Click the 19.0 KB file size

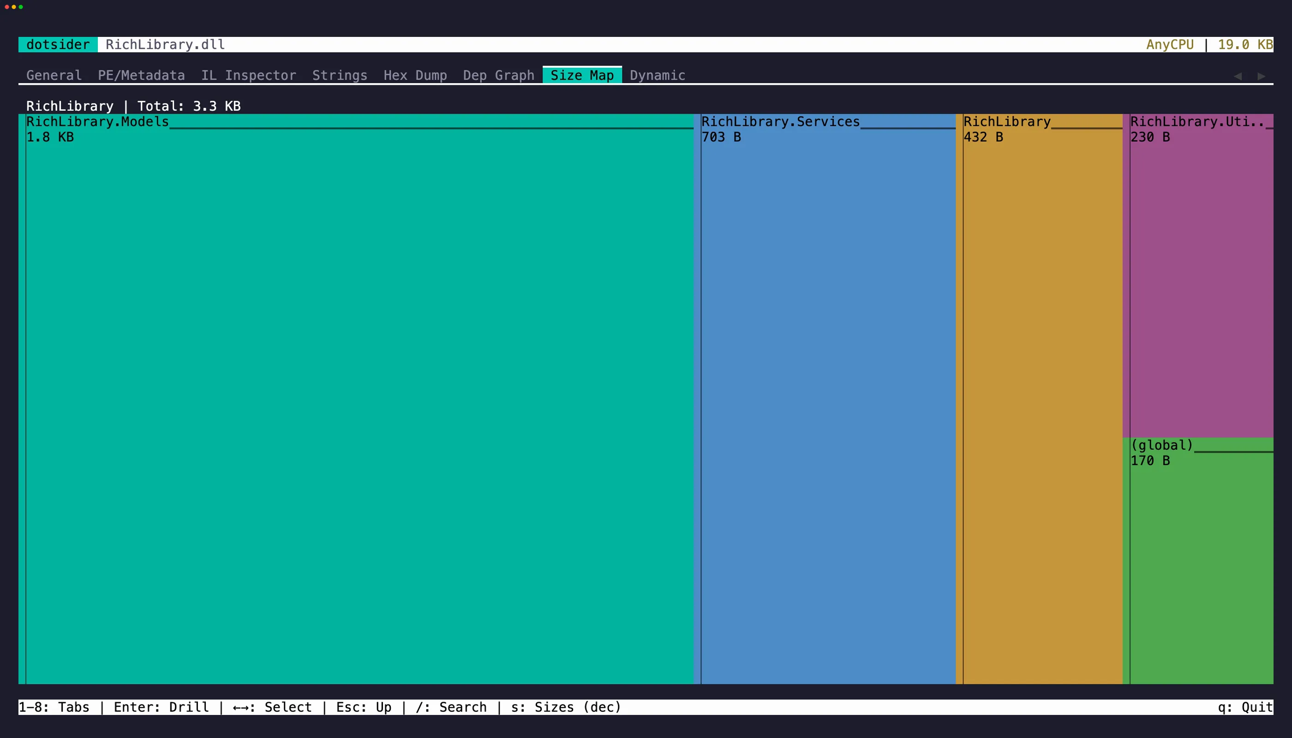pyautogui.click(x=1245, y=45)
